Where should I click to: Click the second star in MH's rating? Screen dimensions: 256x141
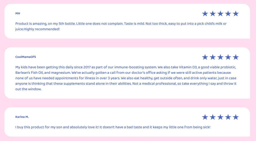click(212, 14)
